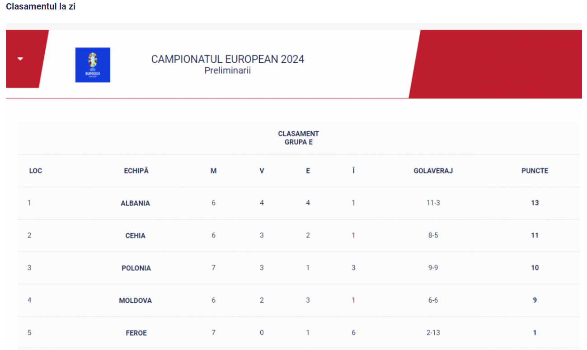The height and width of the screenshot is (350, 587).
Task: Open the POLONIA team entry
Action: click(136, 268)
